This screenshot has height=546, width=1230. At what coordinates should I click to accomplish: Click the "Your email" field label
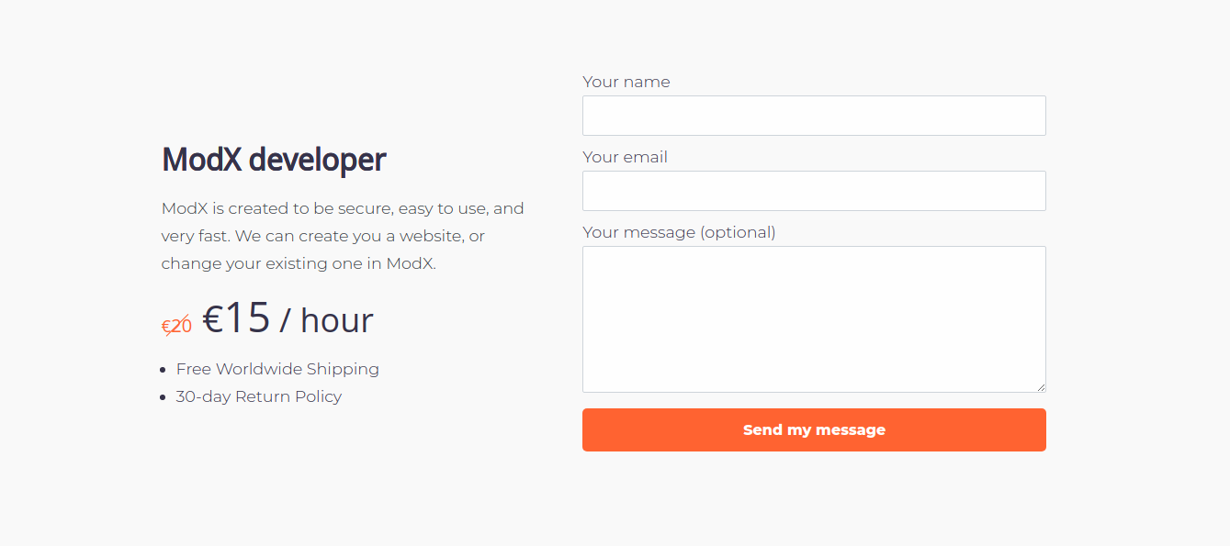point(625,157)
